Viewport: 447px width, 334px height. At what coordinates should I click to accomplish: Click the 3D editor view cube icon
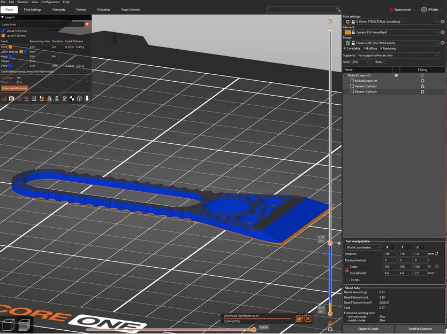click(8, 324)
